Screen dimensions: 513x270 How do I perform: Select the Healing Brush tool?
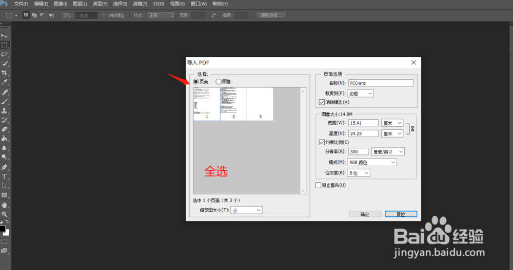(4, 92)
